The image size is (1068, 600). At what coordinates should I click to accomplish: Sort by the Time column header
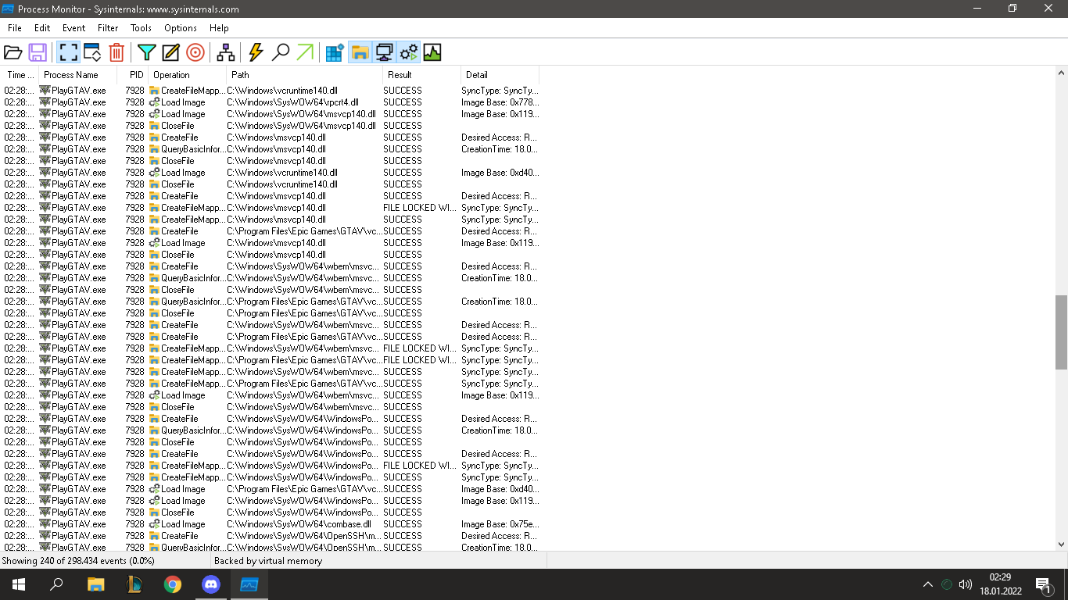tap(20, 75)
